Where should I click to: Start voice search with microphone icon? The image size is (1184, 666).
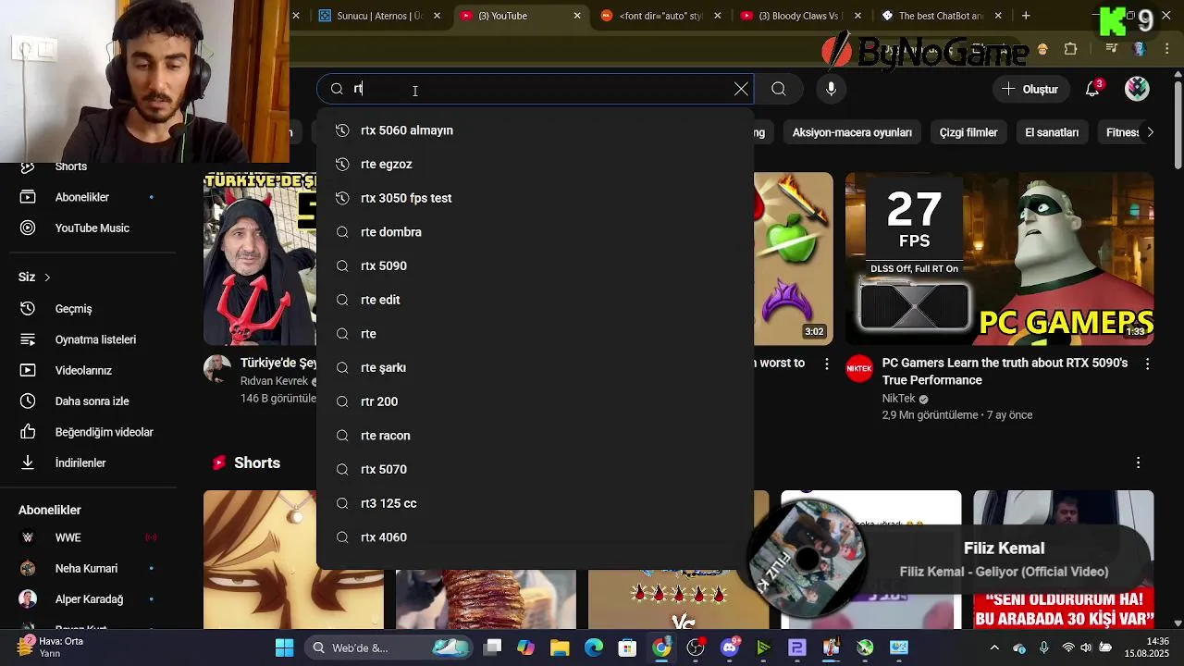(831, 89)
